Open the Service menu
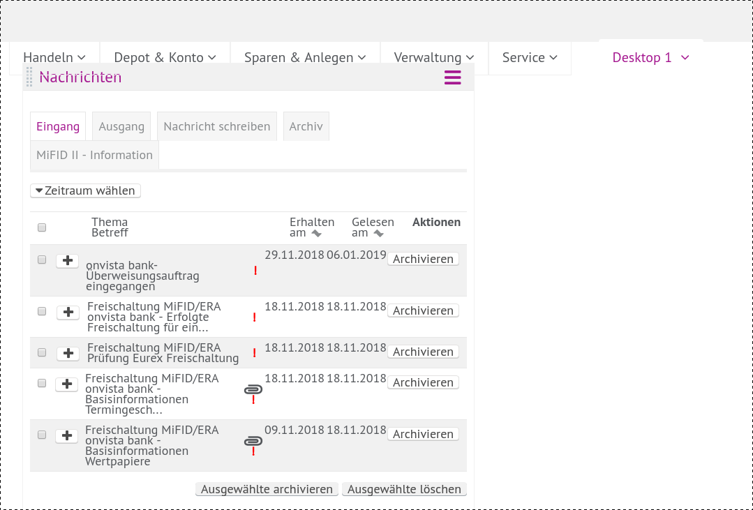This screenshot has height=510, width=753. point(530,58)
